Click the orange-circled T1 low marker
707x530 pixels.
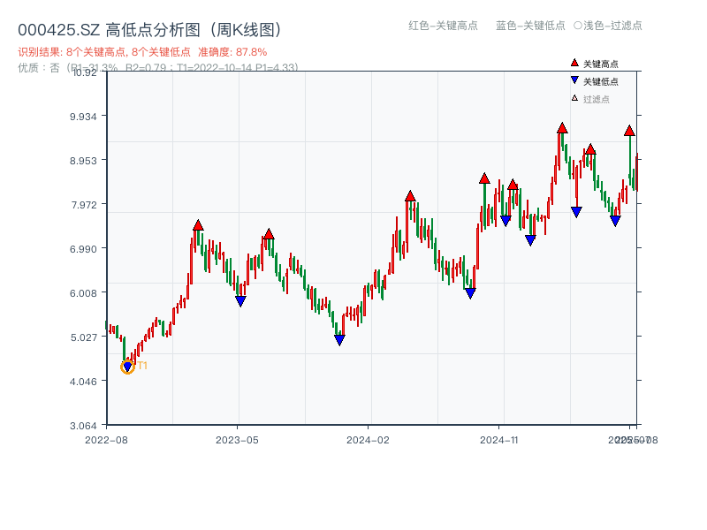point(127,367)
